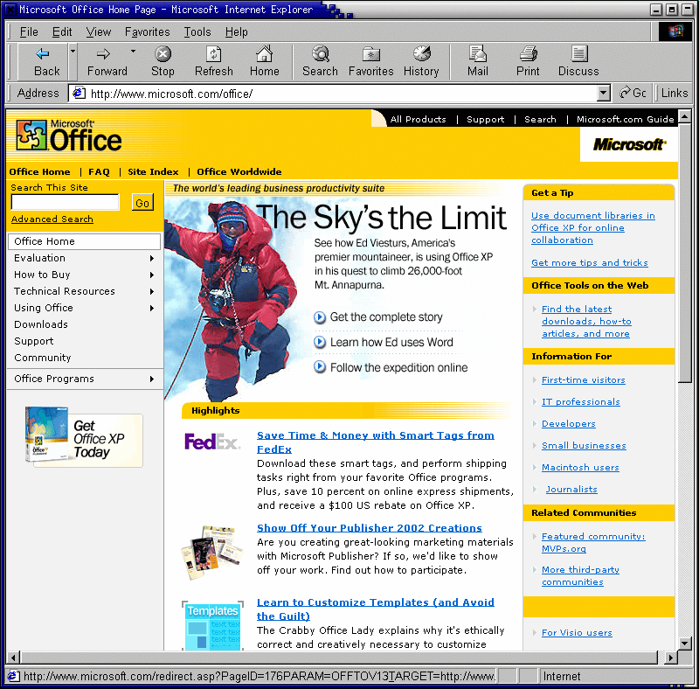Click the Back arrow toolbar icon
The height and width of the screenshot is (689, 699).
[x=43, y=54]
